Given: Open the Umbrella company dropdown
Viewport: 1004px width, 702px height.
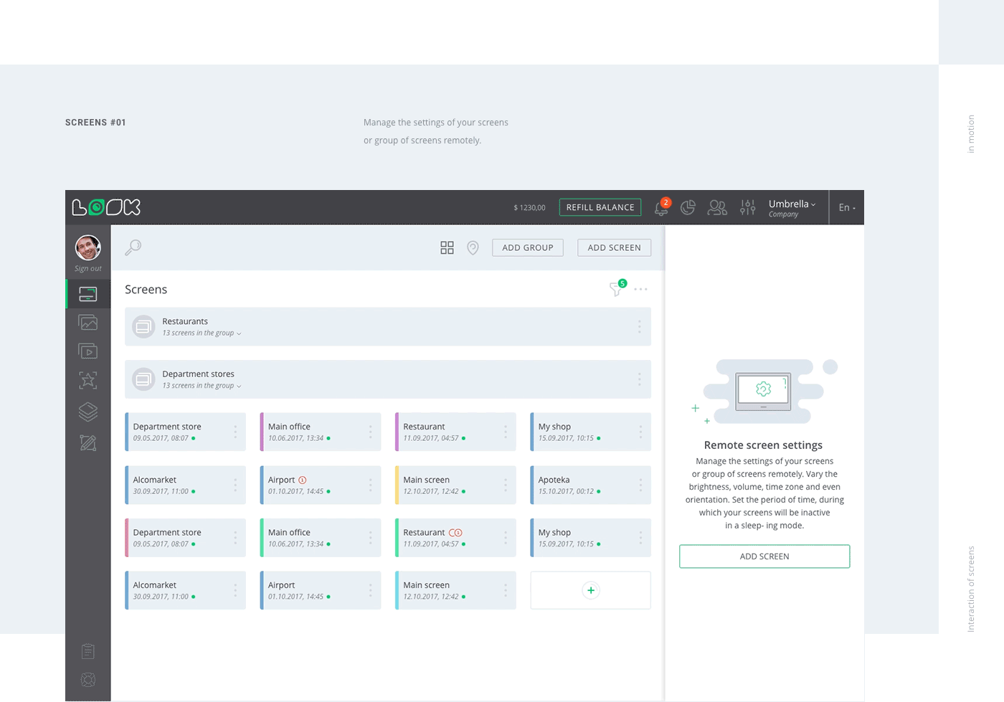Looking at the screenshot, I should click(x=792, y=207).
